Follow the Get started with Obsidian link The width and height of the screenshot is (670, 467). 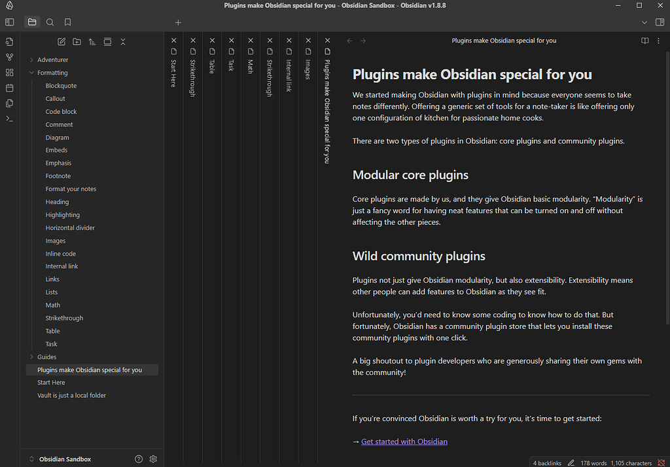pyautogui.click(x=404, y=441)
